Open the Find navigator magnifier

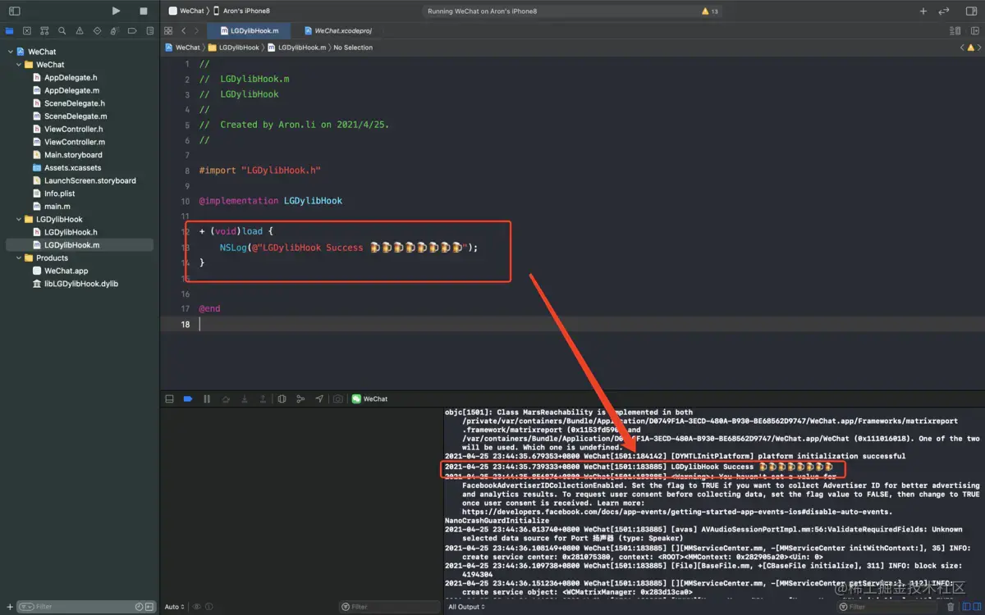62,30
